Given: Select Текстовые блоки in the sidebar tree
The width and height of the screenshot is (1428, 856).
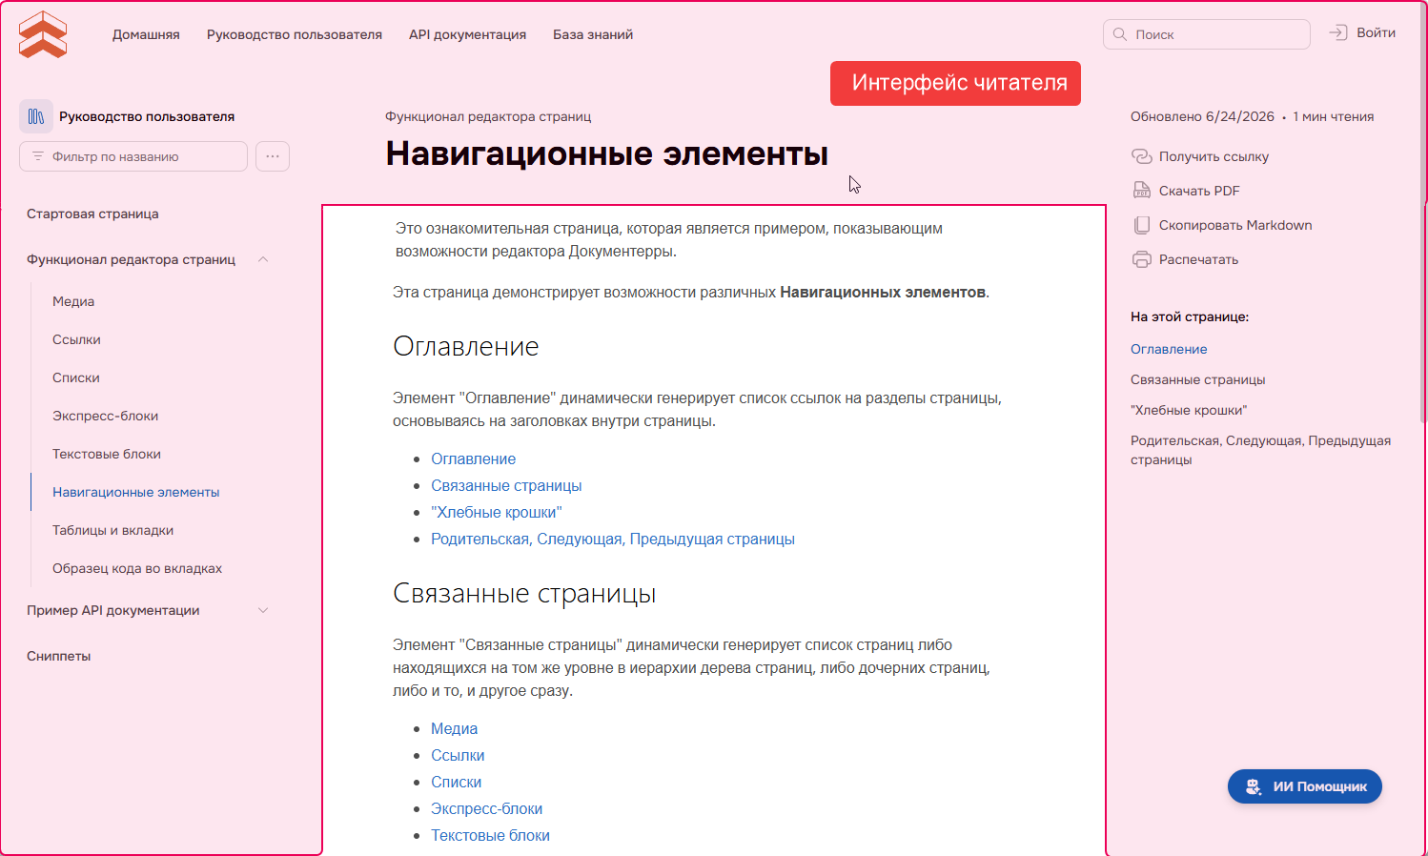Looking at the screenshot, I should click(x=107, y=454).
